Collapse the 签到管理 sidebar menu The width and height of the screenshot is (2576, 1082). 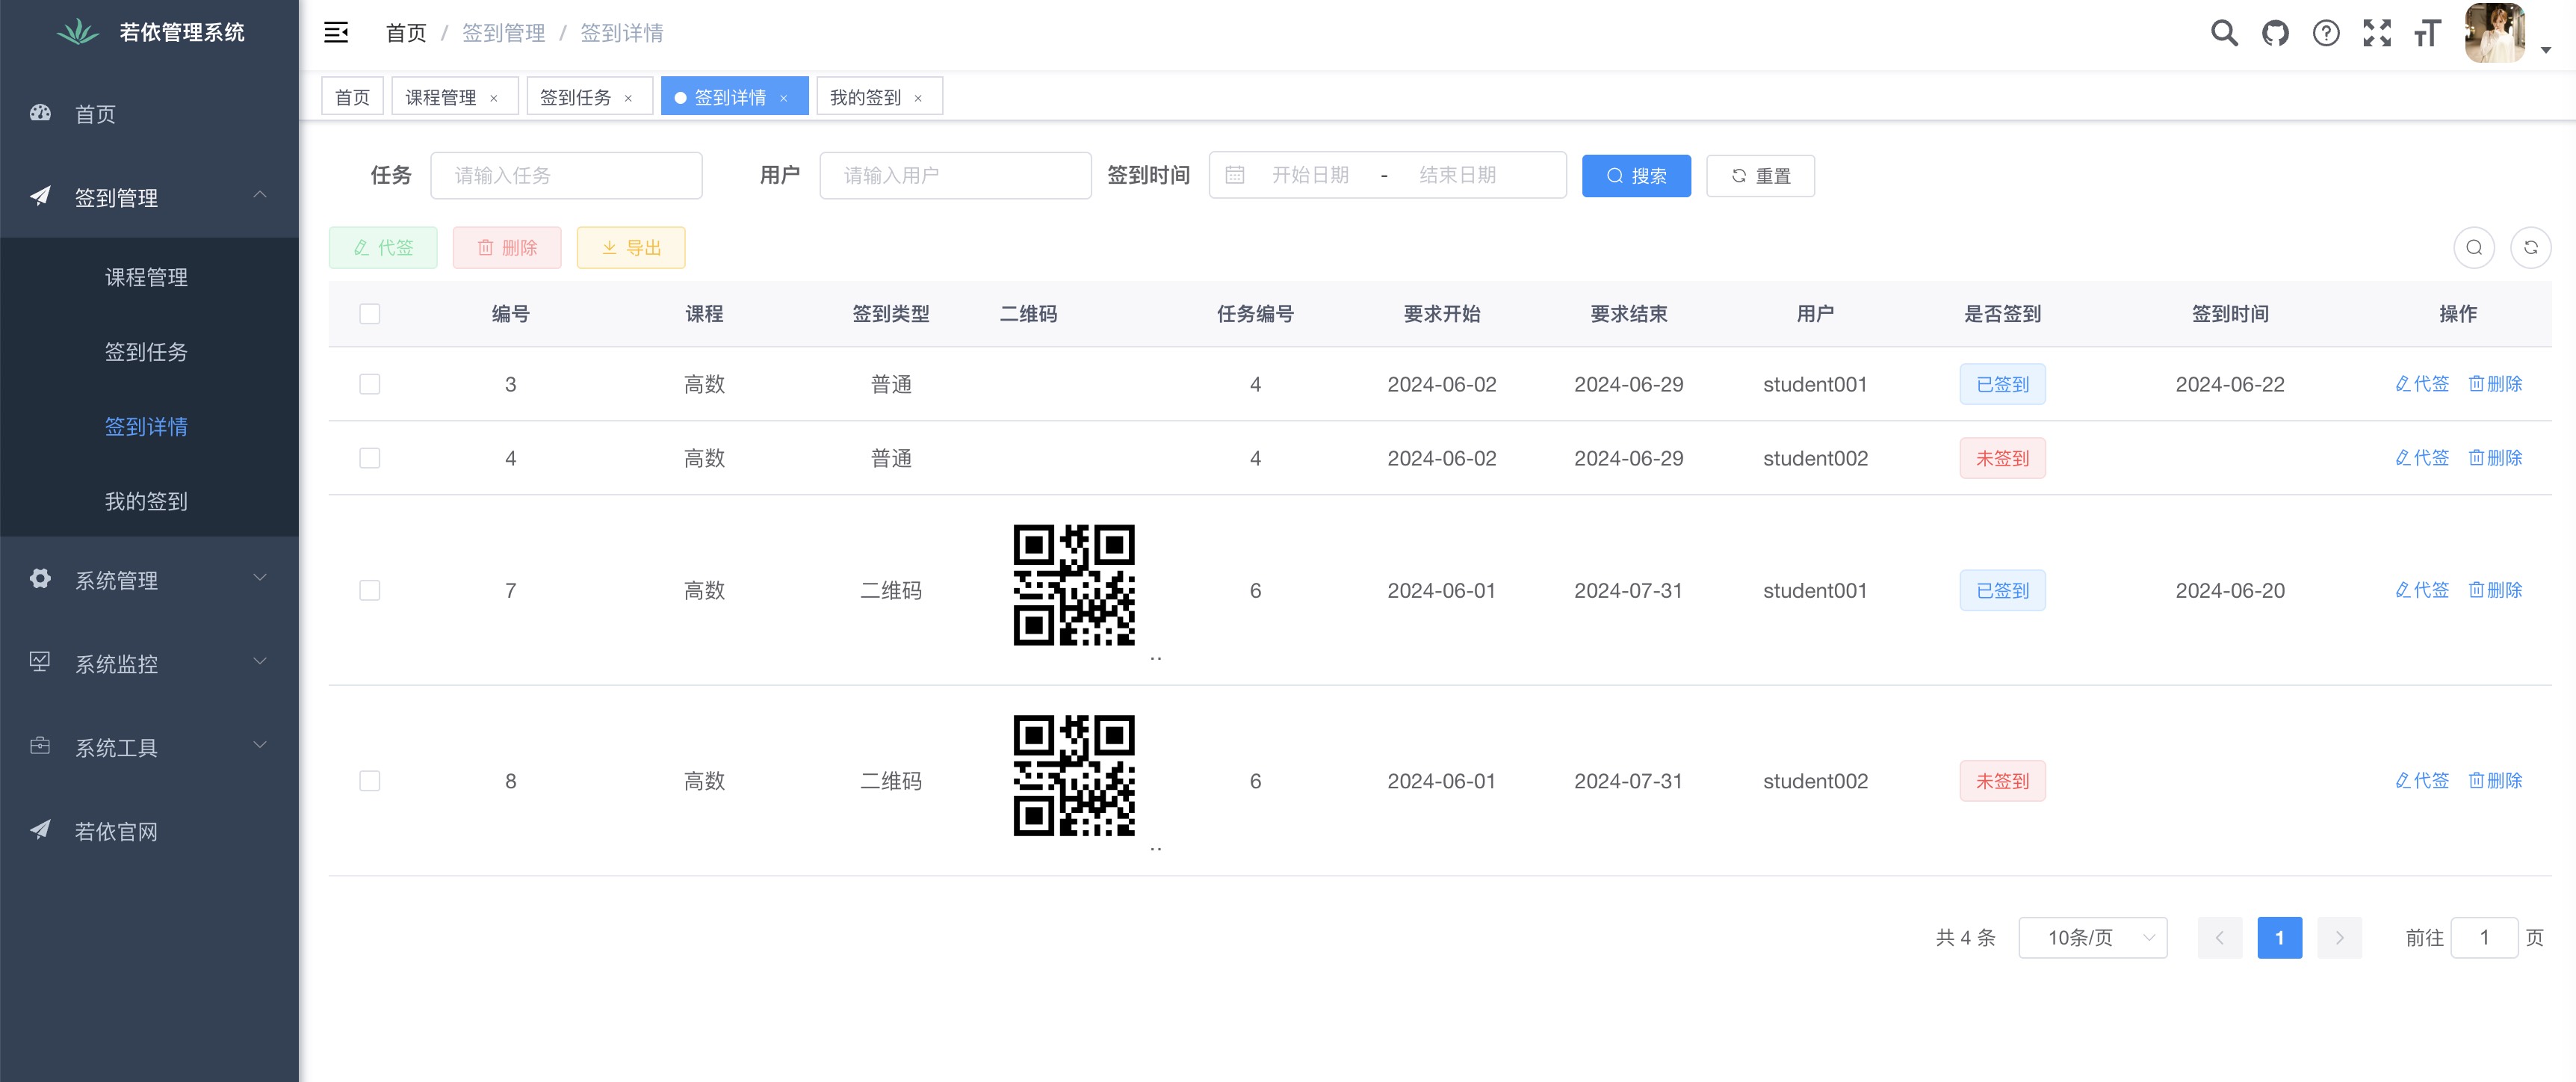point(149,197)
